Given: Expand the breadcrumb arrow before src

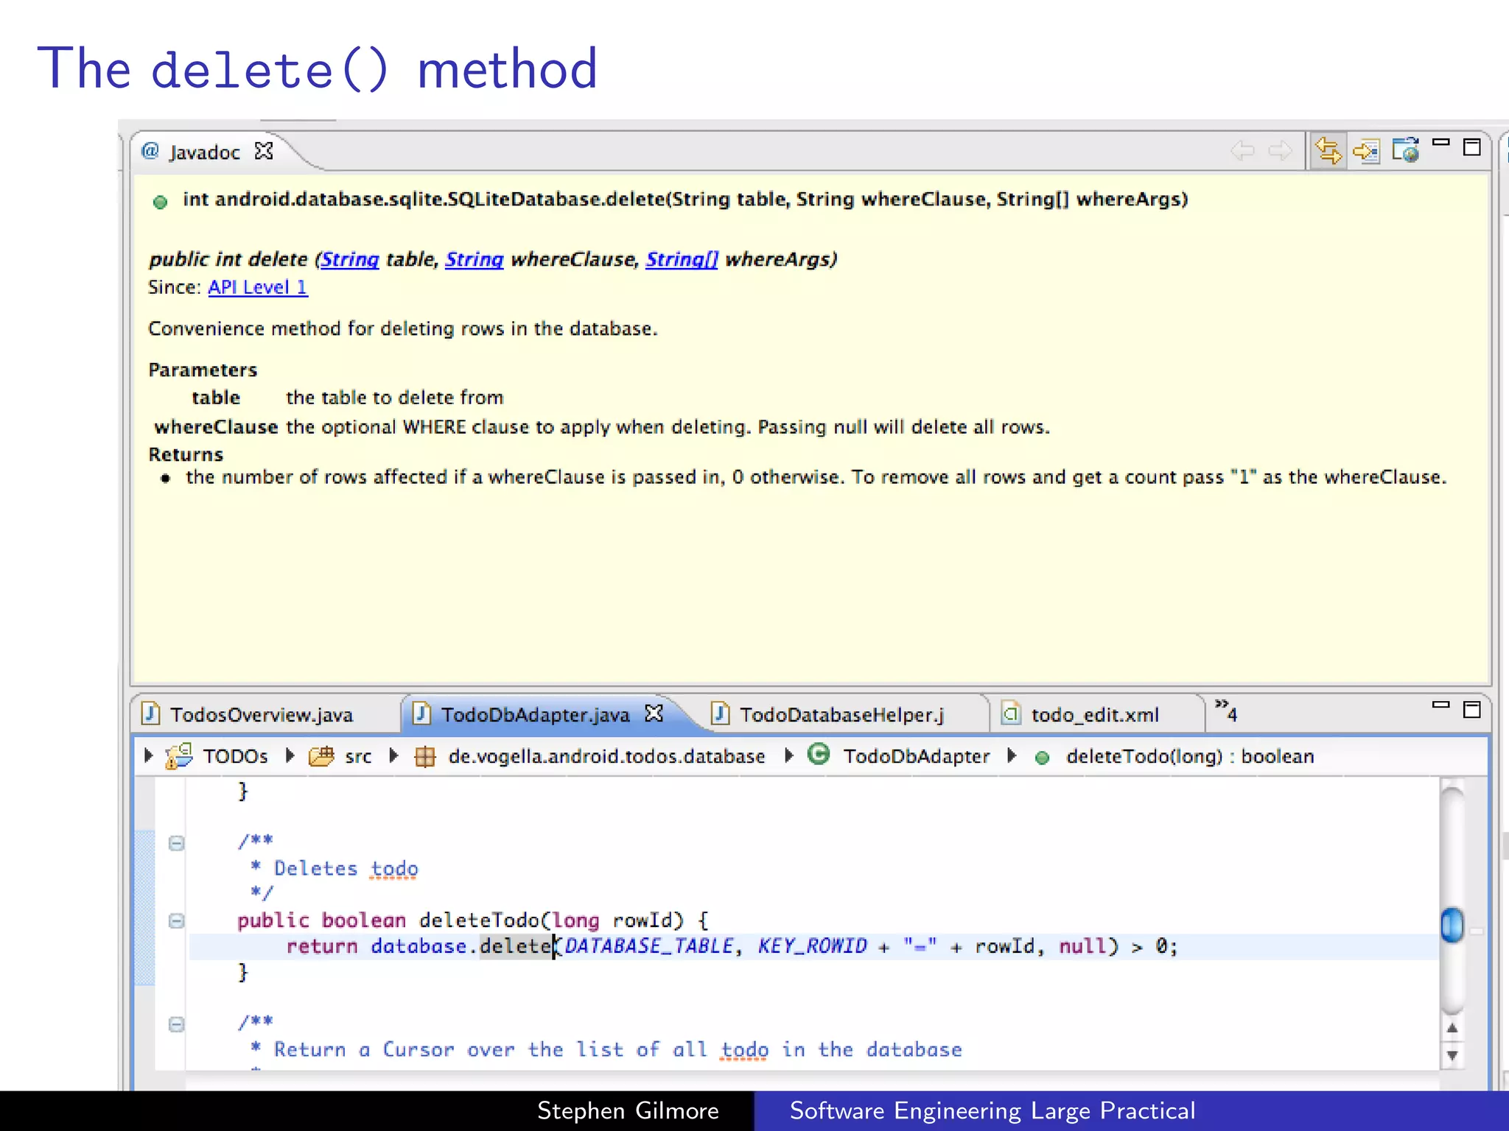Looking at the screenshot, I should pyautogui.click(x=290, y=755).
